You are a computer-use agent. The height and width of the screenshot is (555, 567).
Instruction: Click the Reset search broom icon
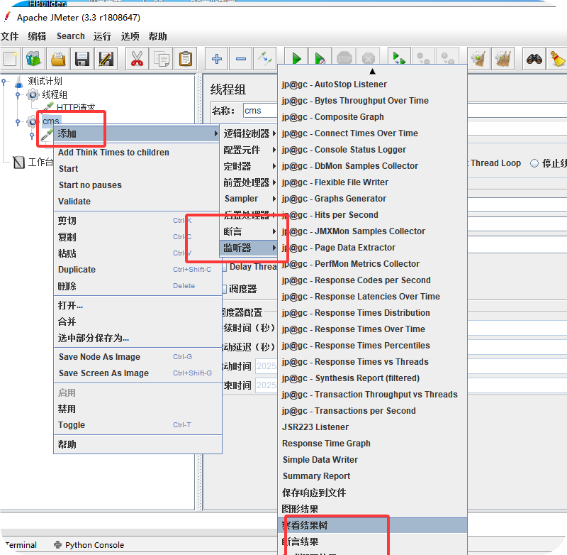coord(557,59)
